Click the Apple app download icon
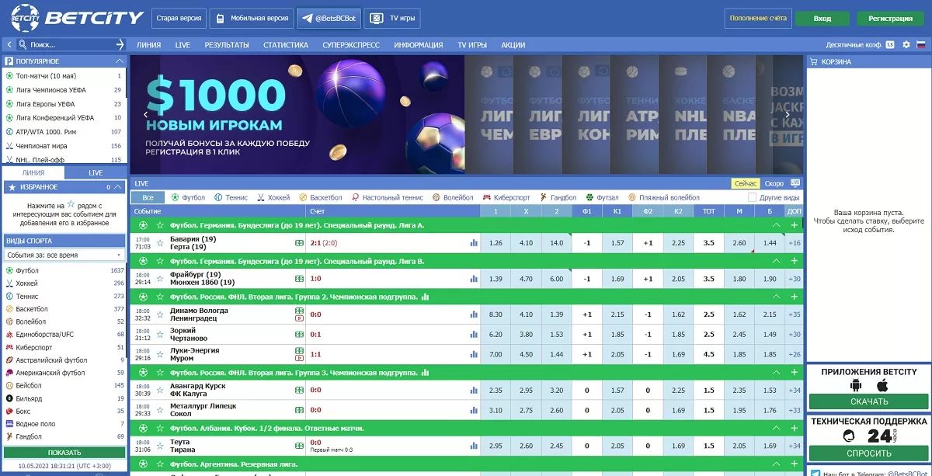 click(x=882, y=386)
